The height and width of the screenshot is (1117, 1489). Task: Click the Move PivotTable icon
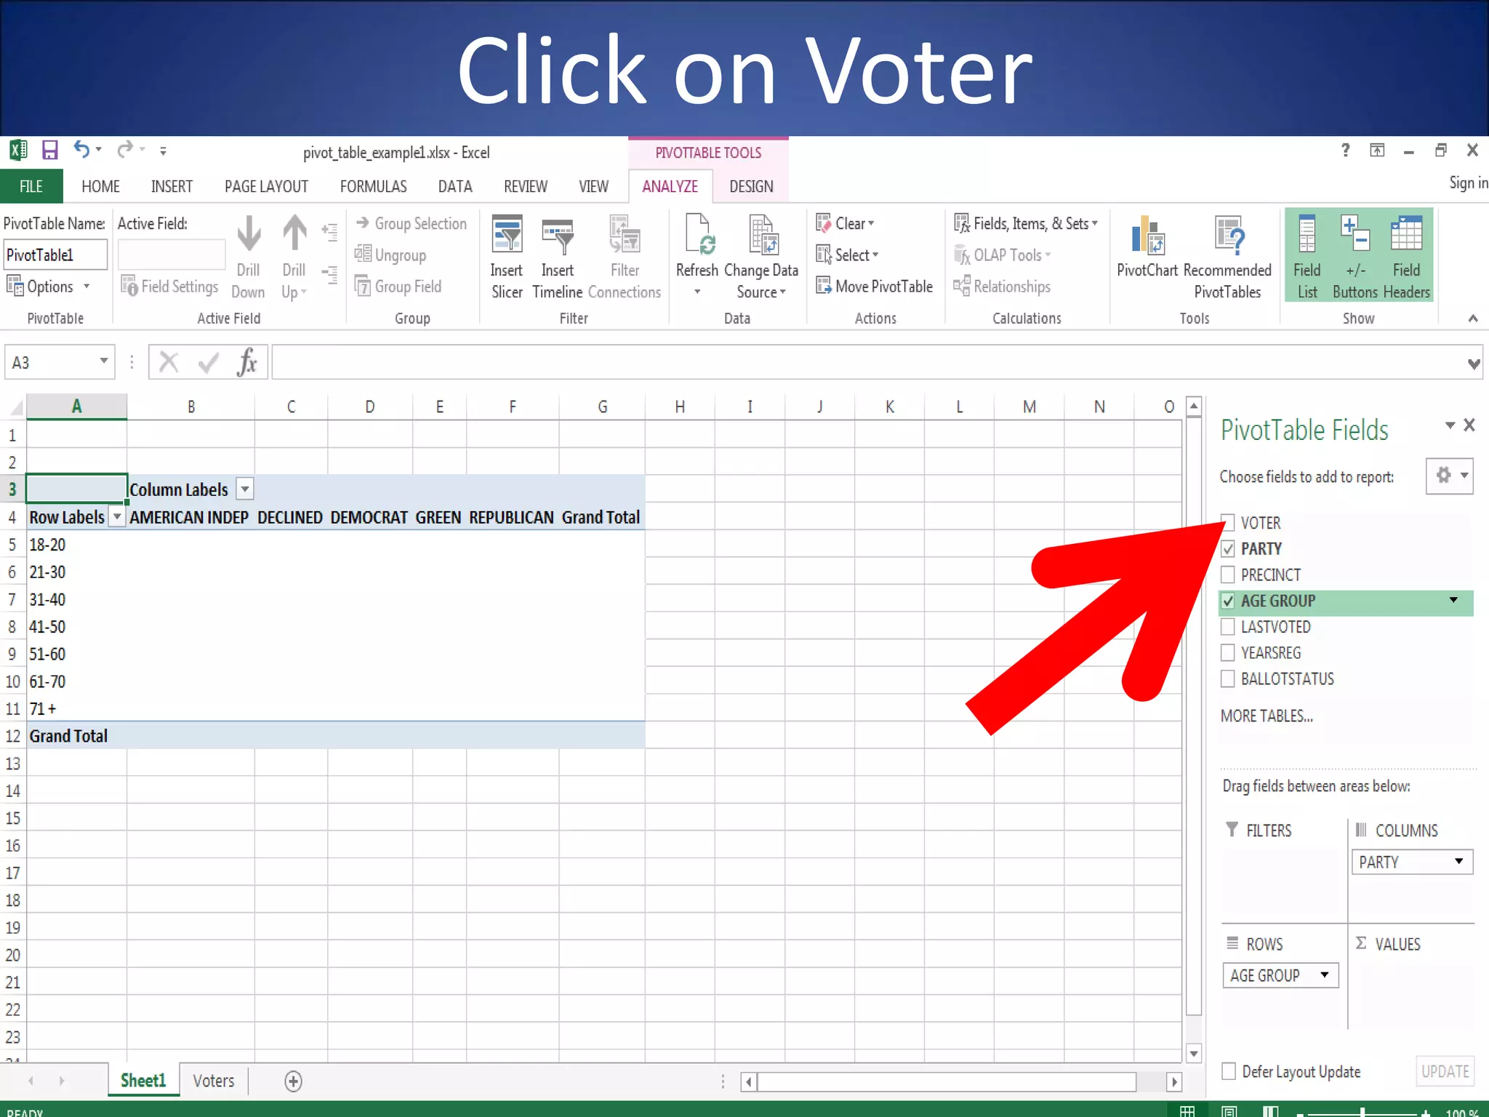823,286
